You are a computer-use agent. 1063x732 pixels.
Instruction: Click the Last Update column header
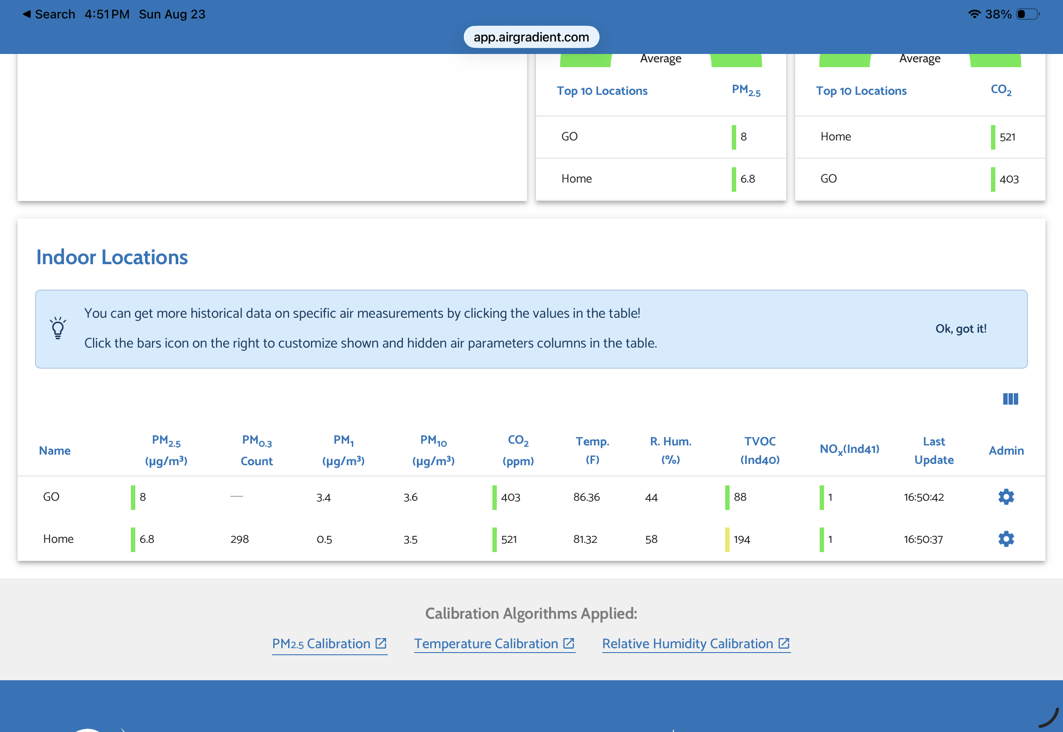[933, 450]
